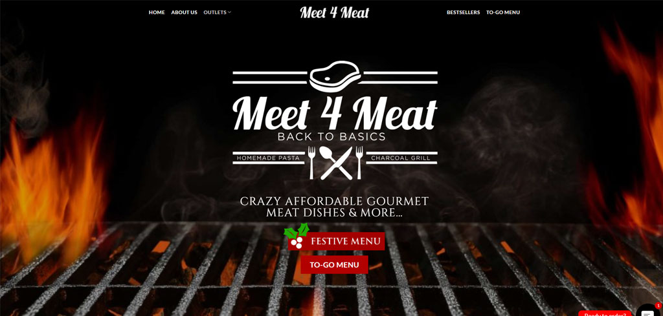Viewport: 663px width, 316px height.
Task: Click the Homemade Pasta label
Action: pyautogui.click(x=268, y=158)
